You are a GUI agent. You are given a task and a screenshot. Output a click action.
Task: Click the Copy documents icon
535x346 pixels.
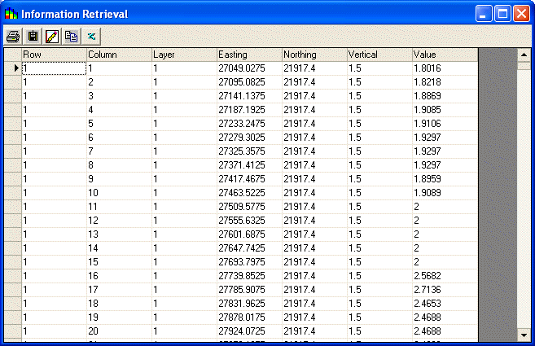(72, 36)
